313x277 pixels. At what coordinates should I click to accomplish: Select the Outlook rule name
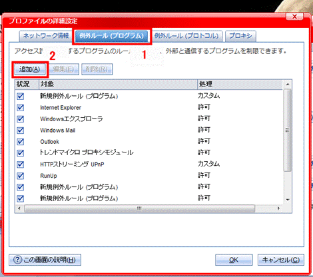point(49,142)
